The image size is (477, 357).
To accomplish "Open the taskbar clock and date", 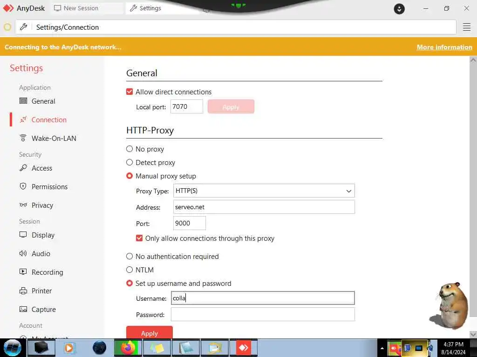I will tap(453, 348).
